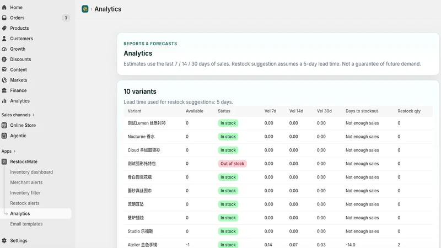
Task: Click the Products tag icon
Action: click(4, 28)
